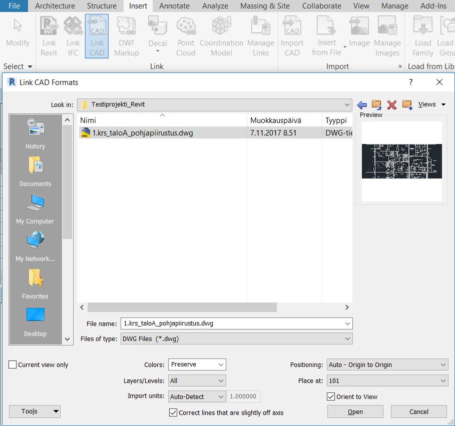
Task: Open the Files of type dropdown
Action: tap(236, 338)
